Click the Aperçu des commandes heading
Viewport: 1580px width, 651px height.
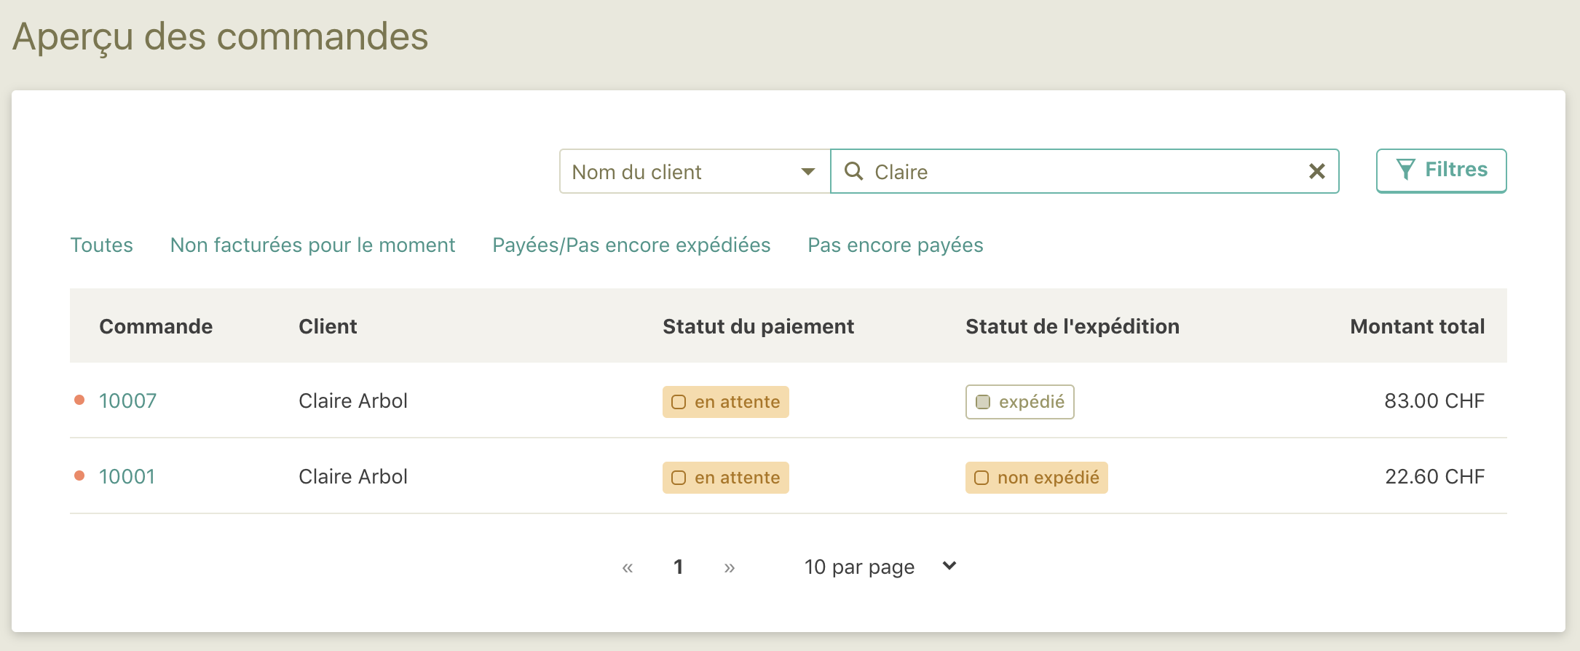[221, 37]
